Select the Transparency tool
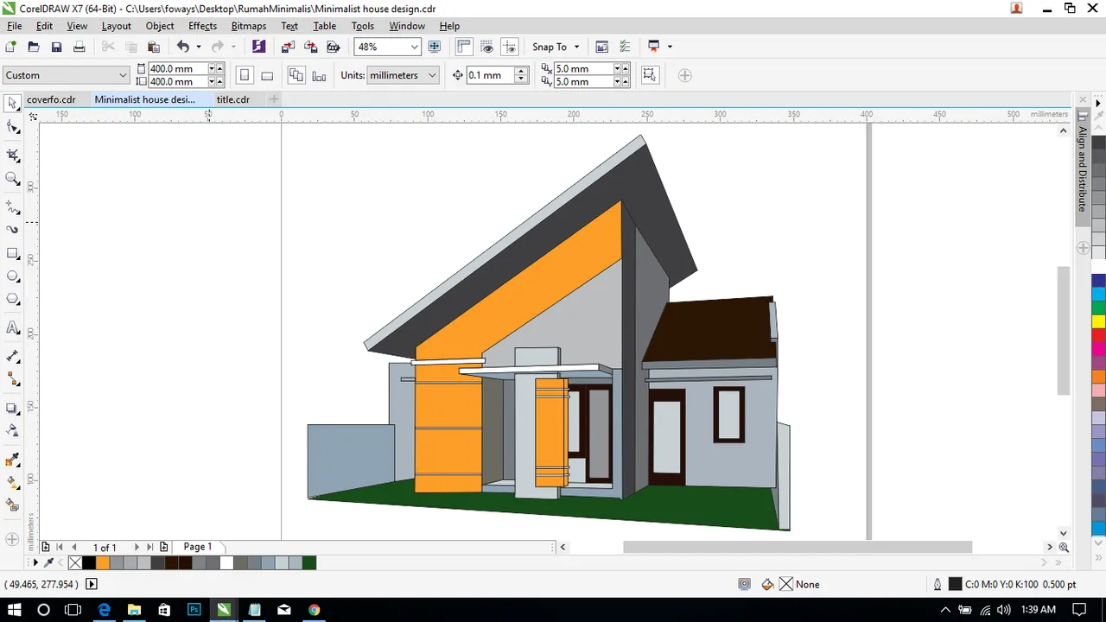 tap(13, 430)
